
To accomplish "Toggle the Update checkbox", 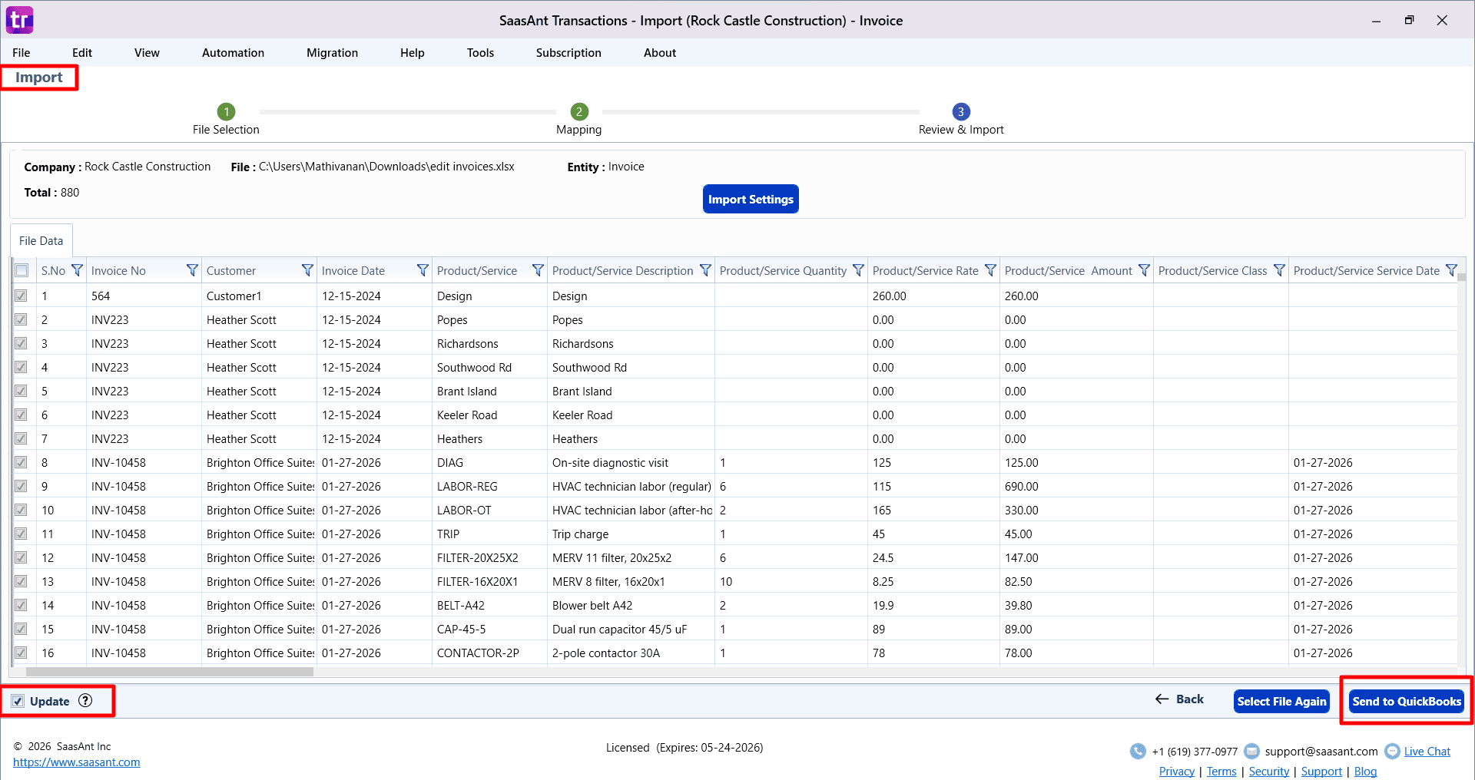I will pyautogui.click(x=18, y=701).
